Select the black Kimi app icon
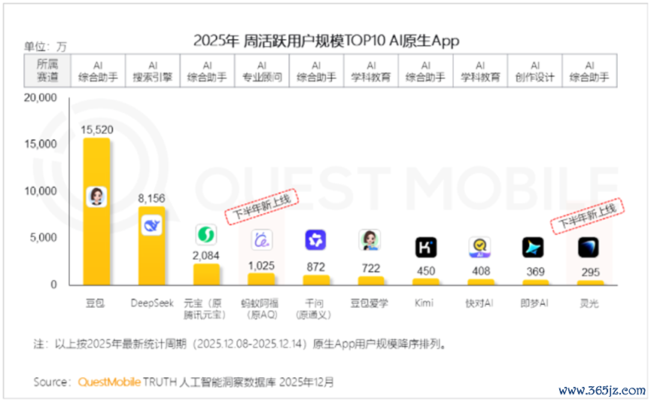The height and width of the screenshot is (402, 651). [x=425, y=247]
